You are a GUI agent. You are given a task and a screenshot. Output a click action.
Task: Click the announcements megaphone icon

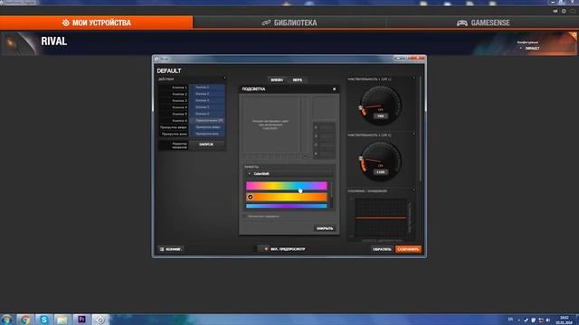[555, 11]
